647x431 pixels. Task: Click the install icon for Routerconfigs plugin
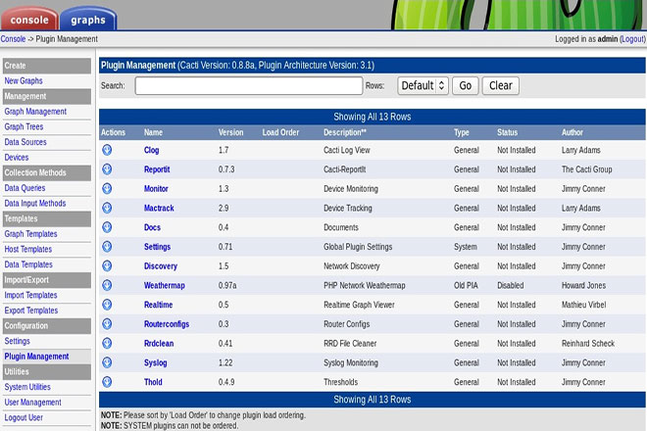coord(107,324)
